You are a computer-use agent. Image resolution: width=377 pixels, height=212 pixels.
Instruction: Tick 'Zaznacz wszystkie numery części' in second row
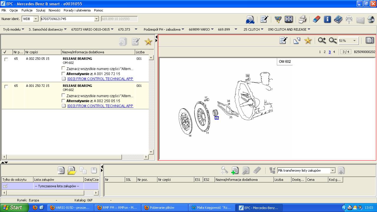pyautogui.click(x=63, y=96)
